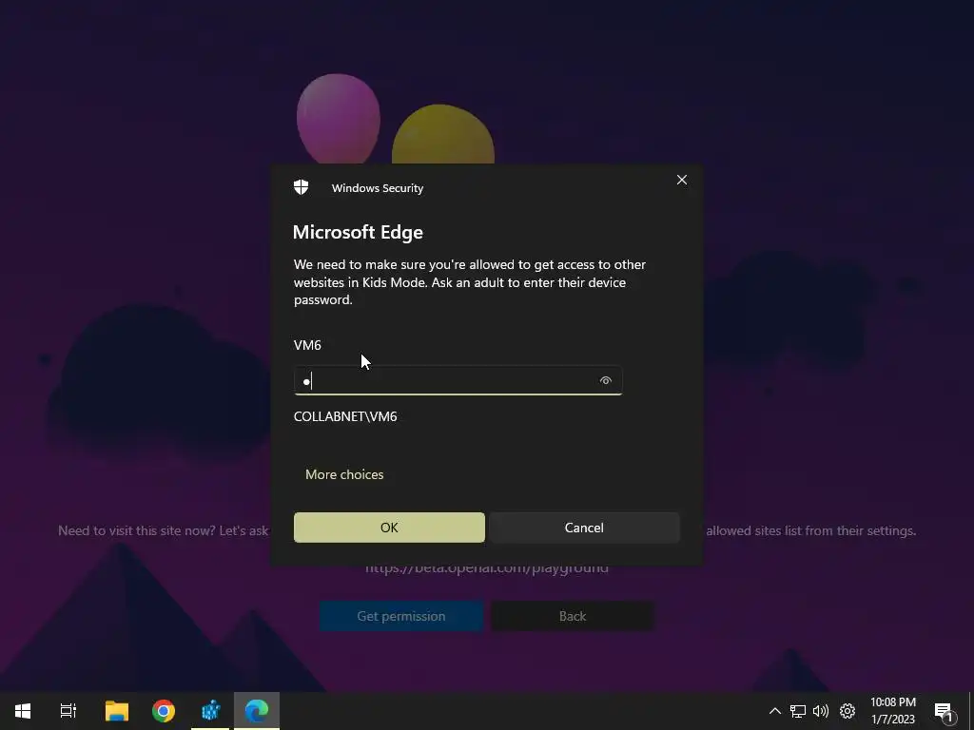Click the password input field
This screenshot has height=730, width=974.
(458, 380)
